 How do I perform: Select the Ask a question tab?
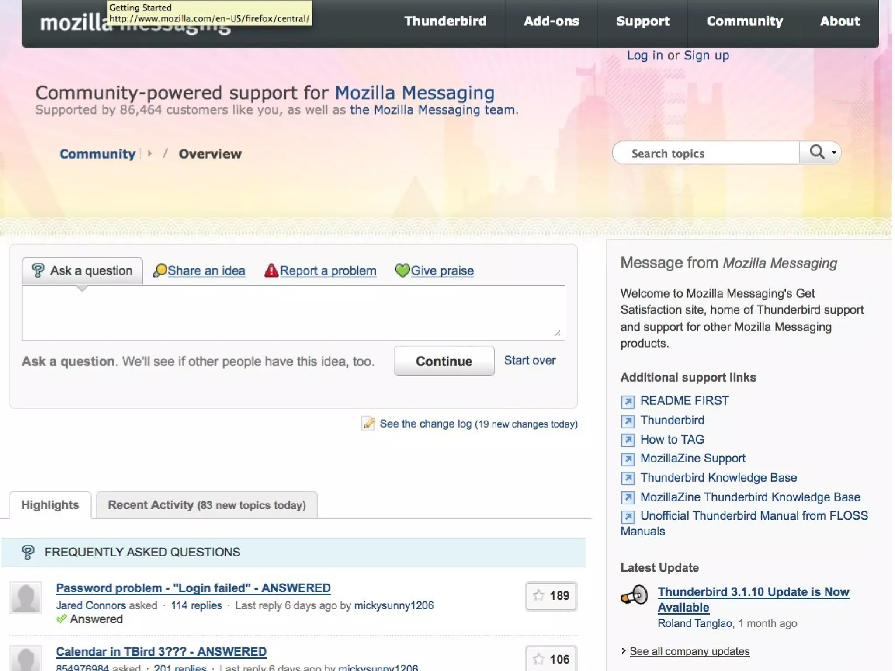click(82, 271)
